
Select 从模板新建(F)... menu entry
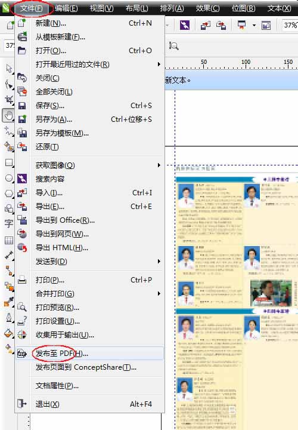90,37
